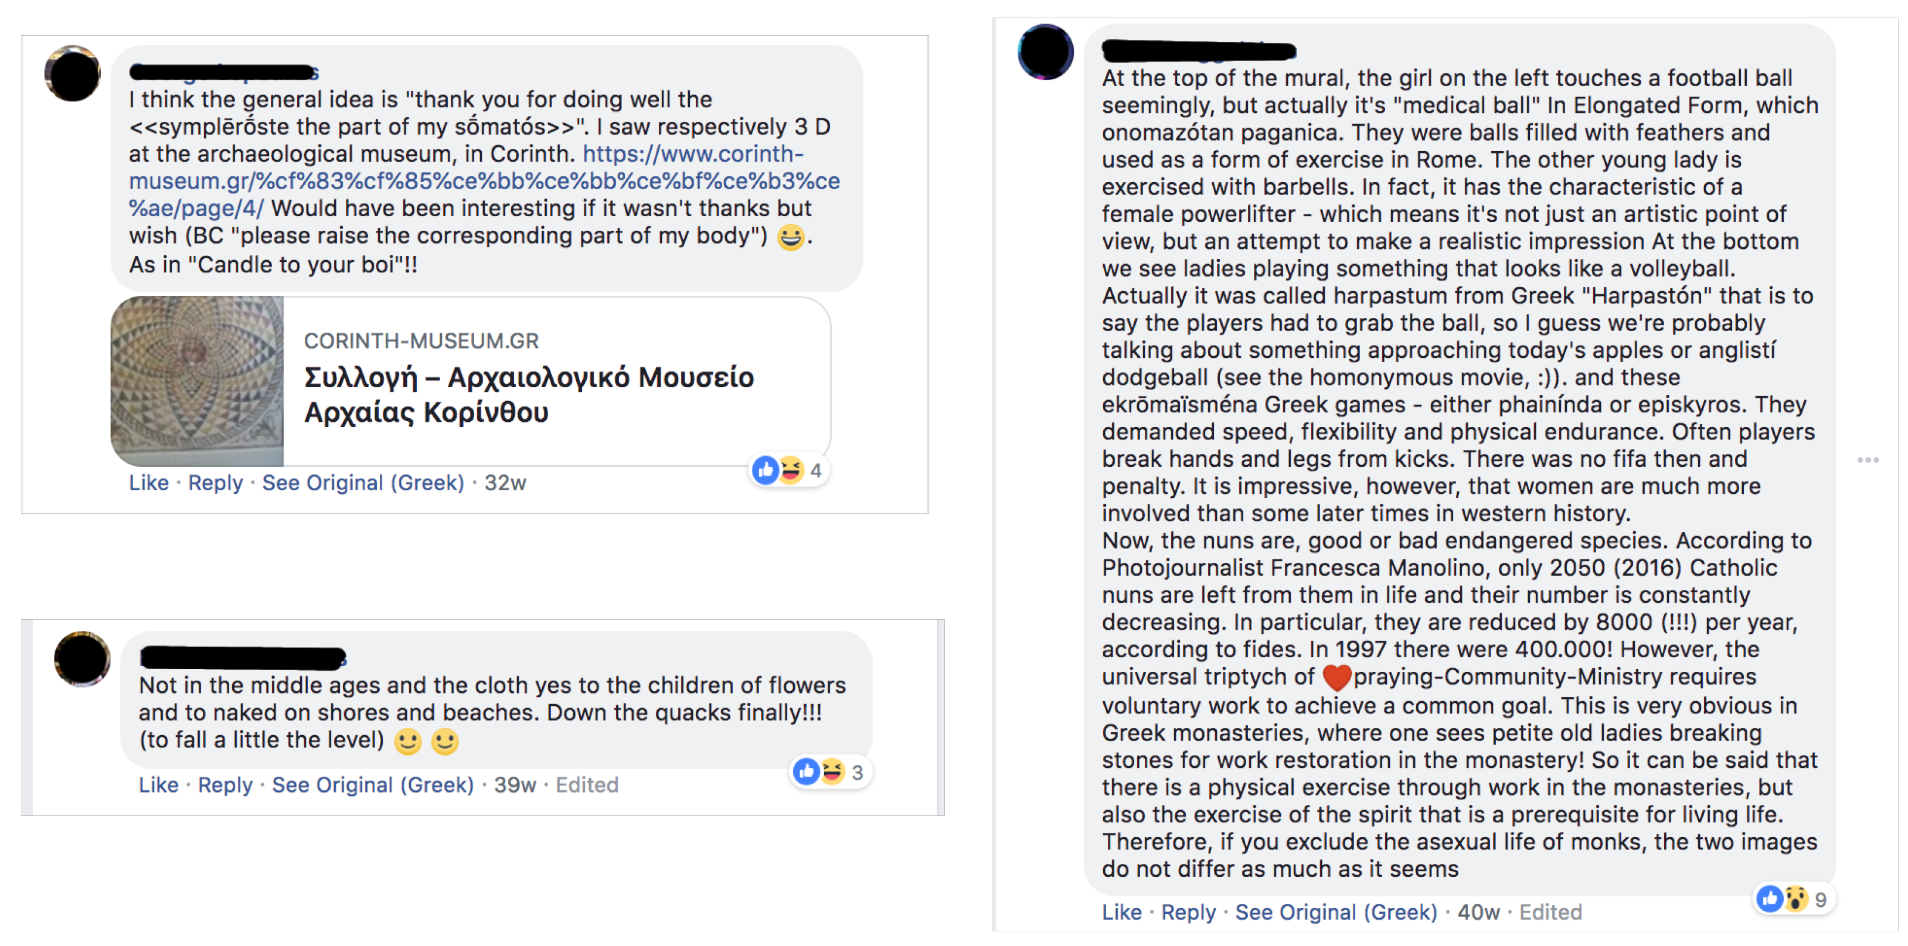The width and height of the screenshot is (1908, 946).
Task: Click the wow reaction icon on 40w comment
Action: 1795,899
